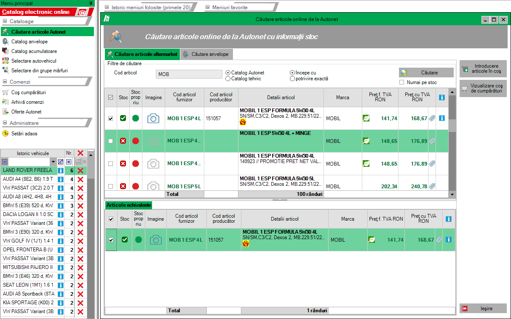Select the Catalog Autonet radio option

(228, 73)
